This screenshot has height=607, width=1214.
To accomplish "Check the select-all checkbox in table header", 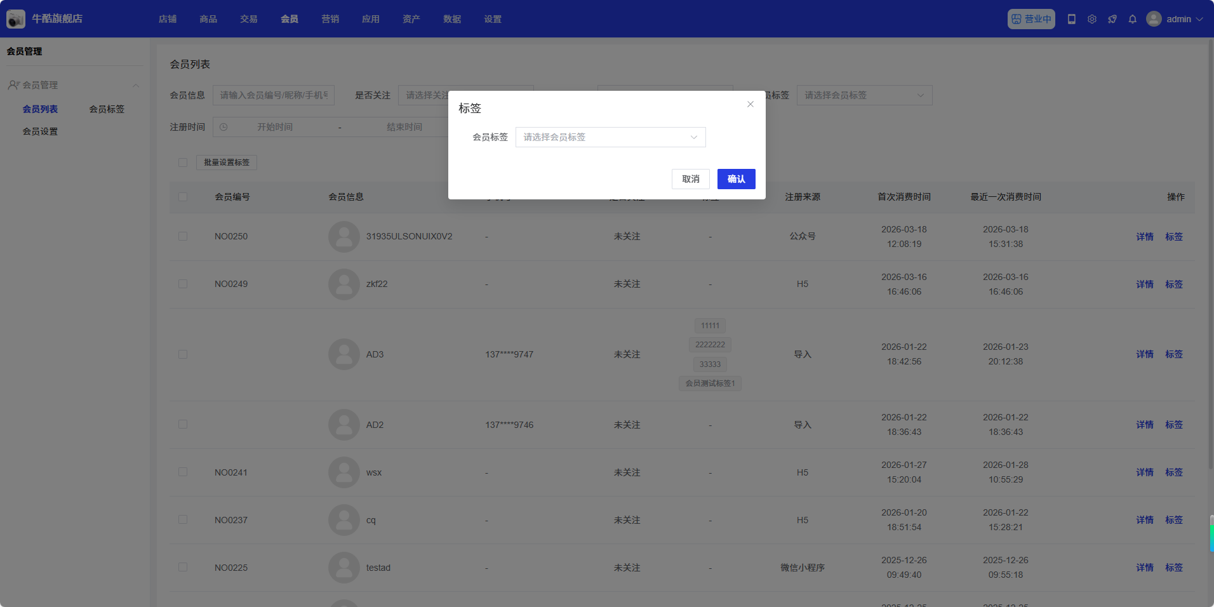I will [x=183, y=197].
